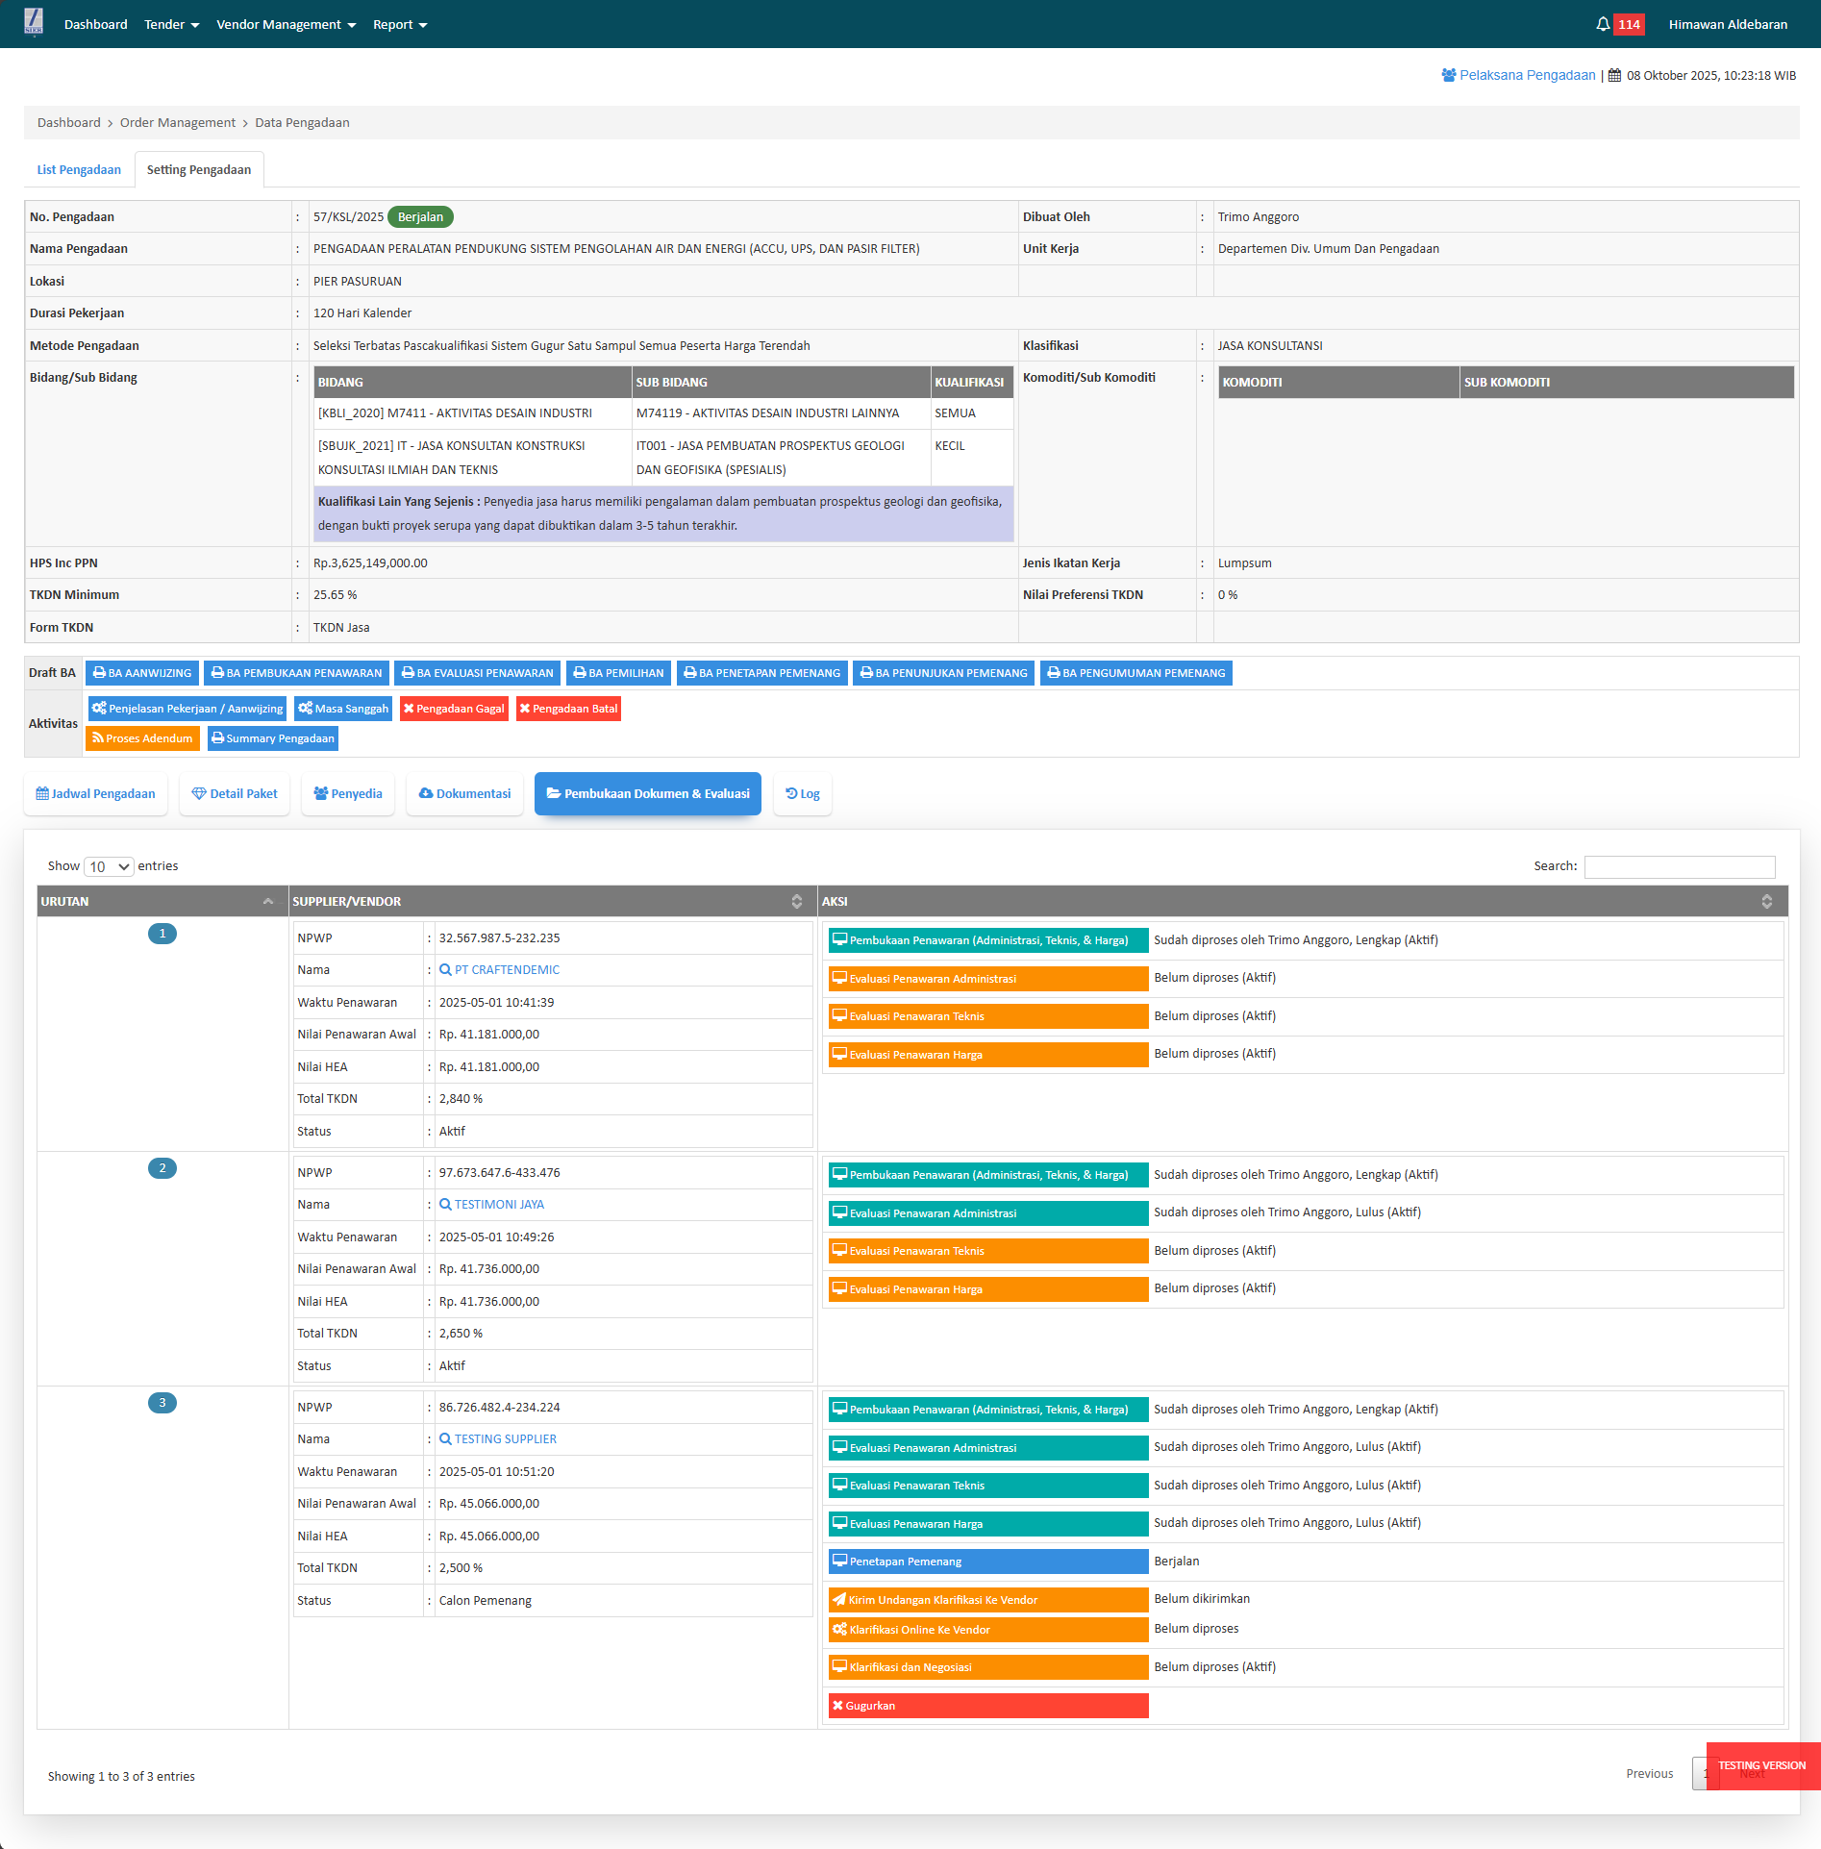Image resolution: width=1821 pixels, height=1849 pixels.
Task: Open TESTING SUPPLIER vendor link
Action: point(505,1439)
